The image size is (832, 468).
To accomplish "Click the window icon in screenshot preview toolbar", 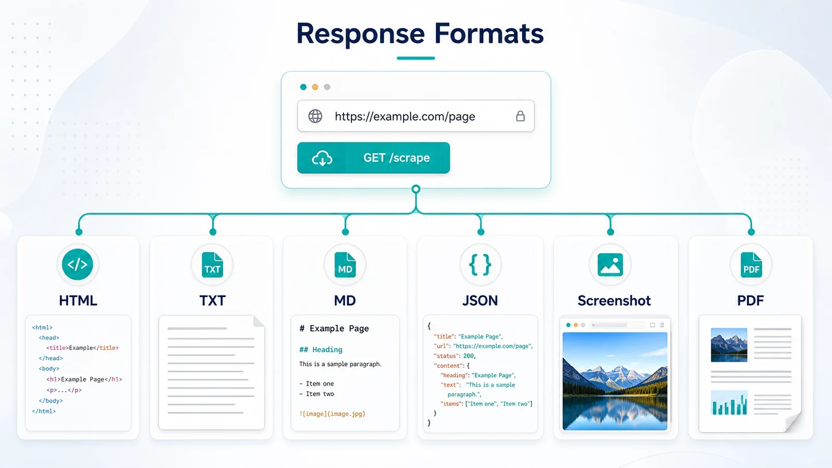I will [x=652, y=325].
